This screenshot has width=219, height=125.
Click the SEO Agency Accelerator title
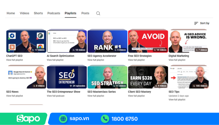pyautogui.click(x=102, y=56)
